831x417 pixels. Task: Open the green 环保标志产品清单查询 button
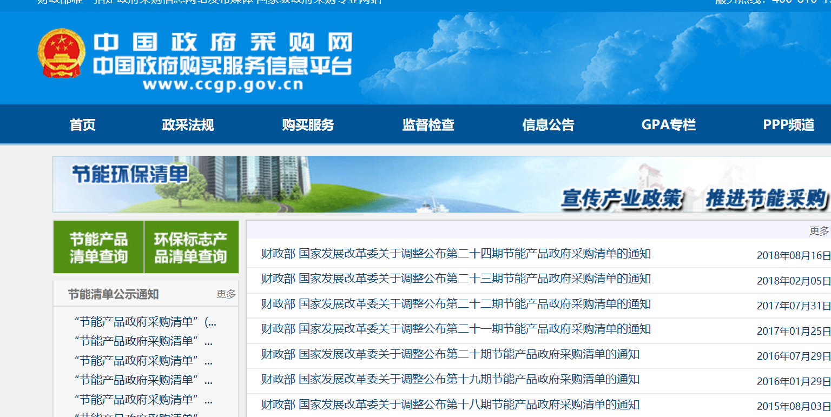coord(191,247)
